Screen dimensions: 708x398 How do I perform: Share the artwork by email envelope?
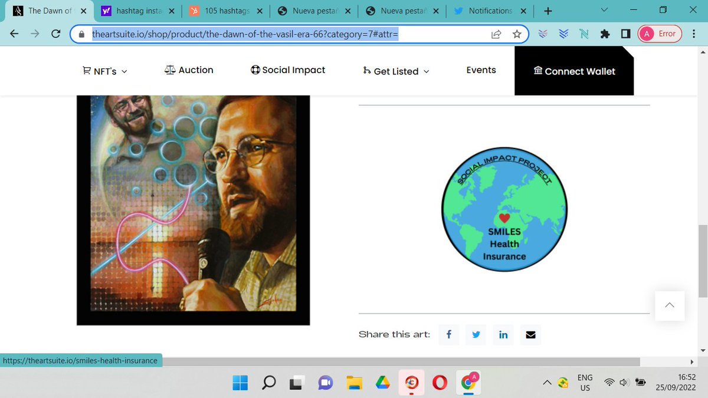click(x=530, y=334)
